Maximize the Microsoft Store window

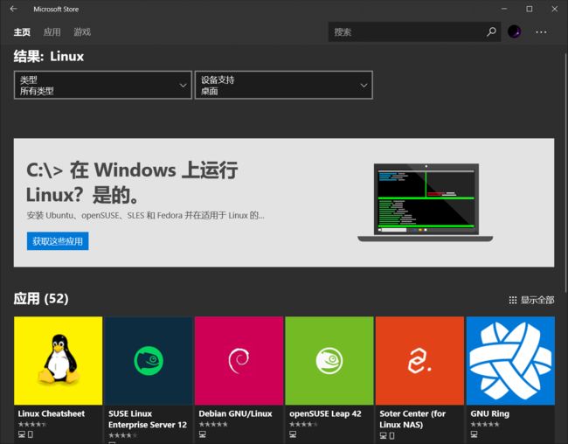(x=530, y=9)
